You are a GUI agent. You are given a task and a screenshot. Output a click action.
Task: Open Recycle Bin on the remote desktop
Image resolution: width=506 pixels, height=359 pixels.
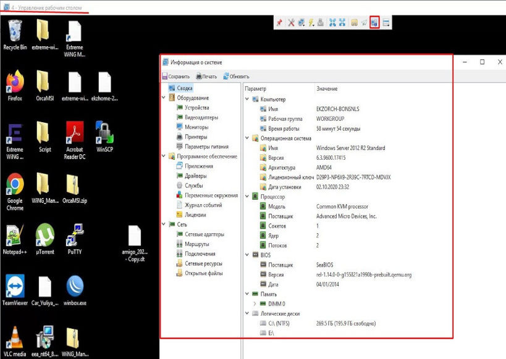click(x=15, y=35)
